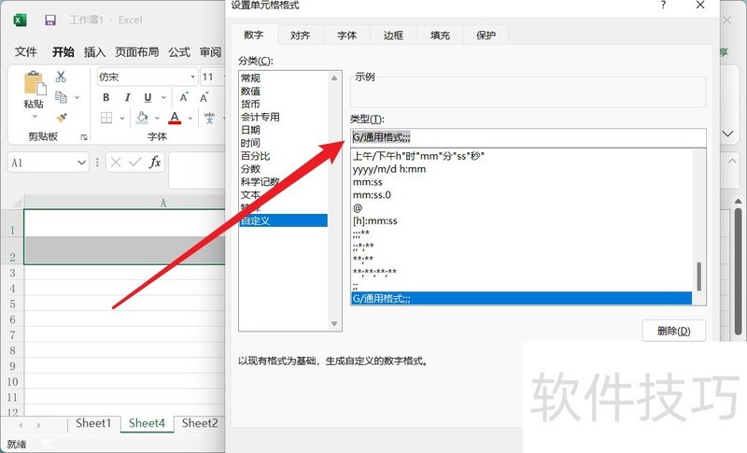The image size is (747, 453).
Task: Click the Save icon in title bar
Action: coord(50,20)
